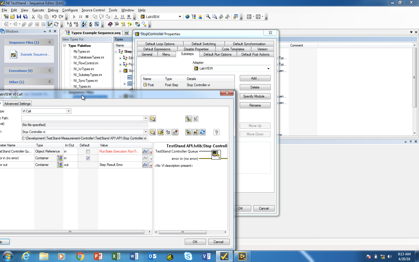Click the Open file folder toolbar icon

pos(13,17)
